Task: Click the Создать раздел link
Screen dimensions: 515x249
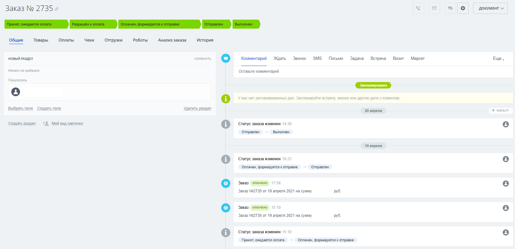Action: [22, 124]
